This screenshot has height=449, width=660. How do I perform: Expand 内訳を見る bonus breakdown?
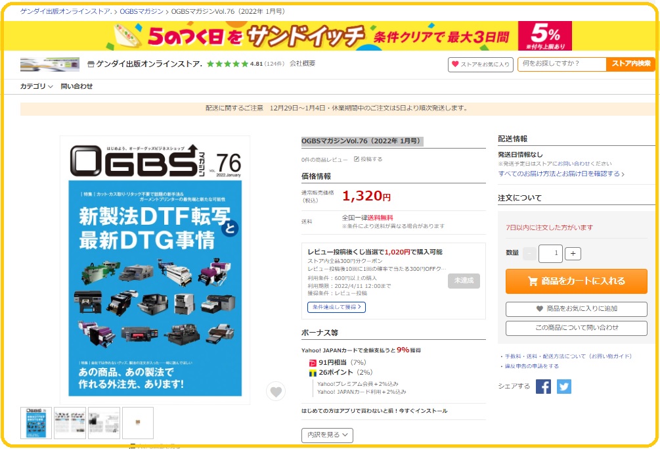(327, 435)
